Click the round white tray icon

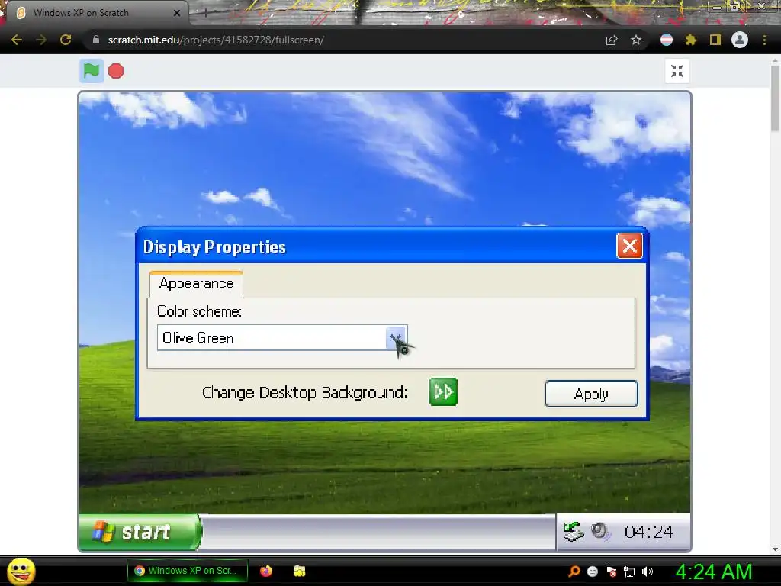coord(592,572)
